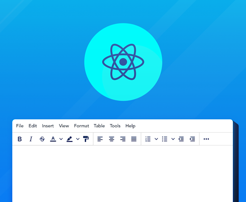Select the format painter roller icon
Viewport: 246px width, 202px height.
point(86,139)
